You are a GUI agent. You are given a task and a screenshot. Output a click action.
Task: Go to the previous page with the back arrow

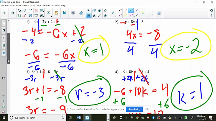coord(5,13)
